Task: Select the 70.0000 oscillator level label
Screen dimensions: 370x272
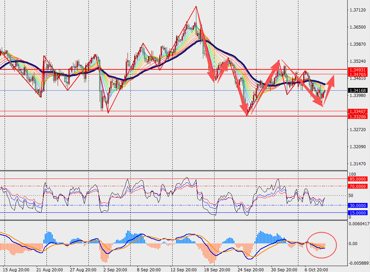Action: [x=357, y=187]
